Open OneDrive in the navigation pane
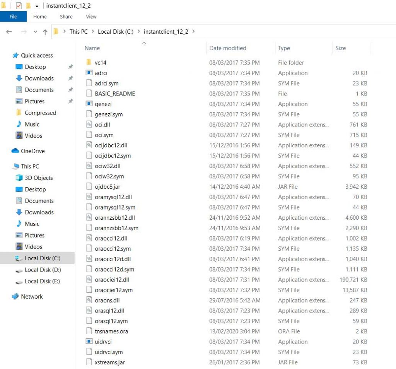396x369 pixels. point(32,151)
